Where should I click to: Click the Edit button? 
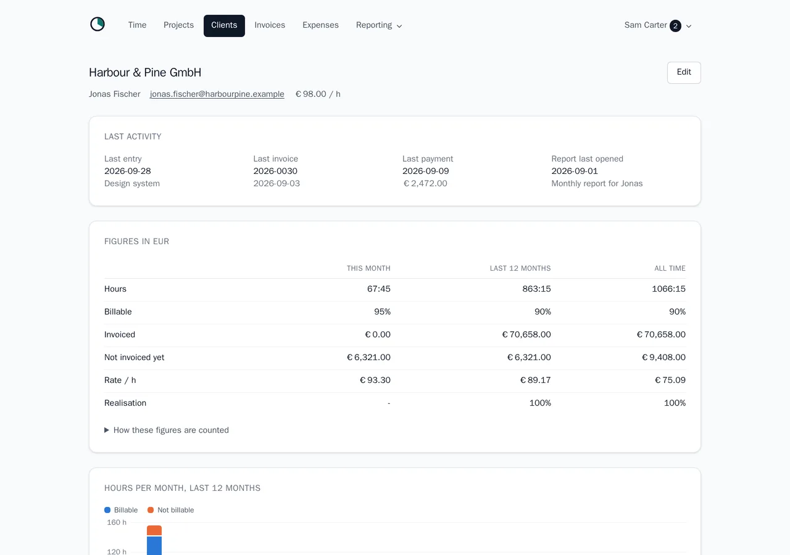tap(684, 72)
